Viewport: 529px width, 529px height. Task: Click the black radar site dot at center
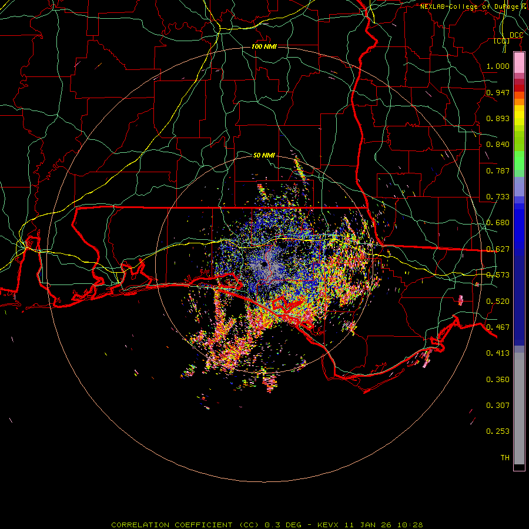click(x=263, y=265)
